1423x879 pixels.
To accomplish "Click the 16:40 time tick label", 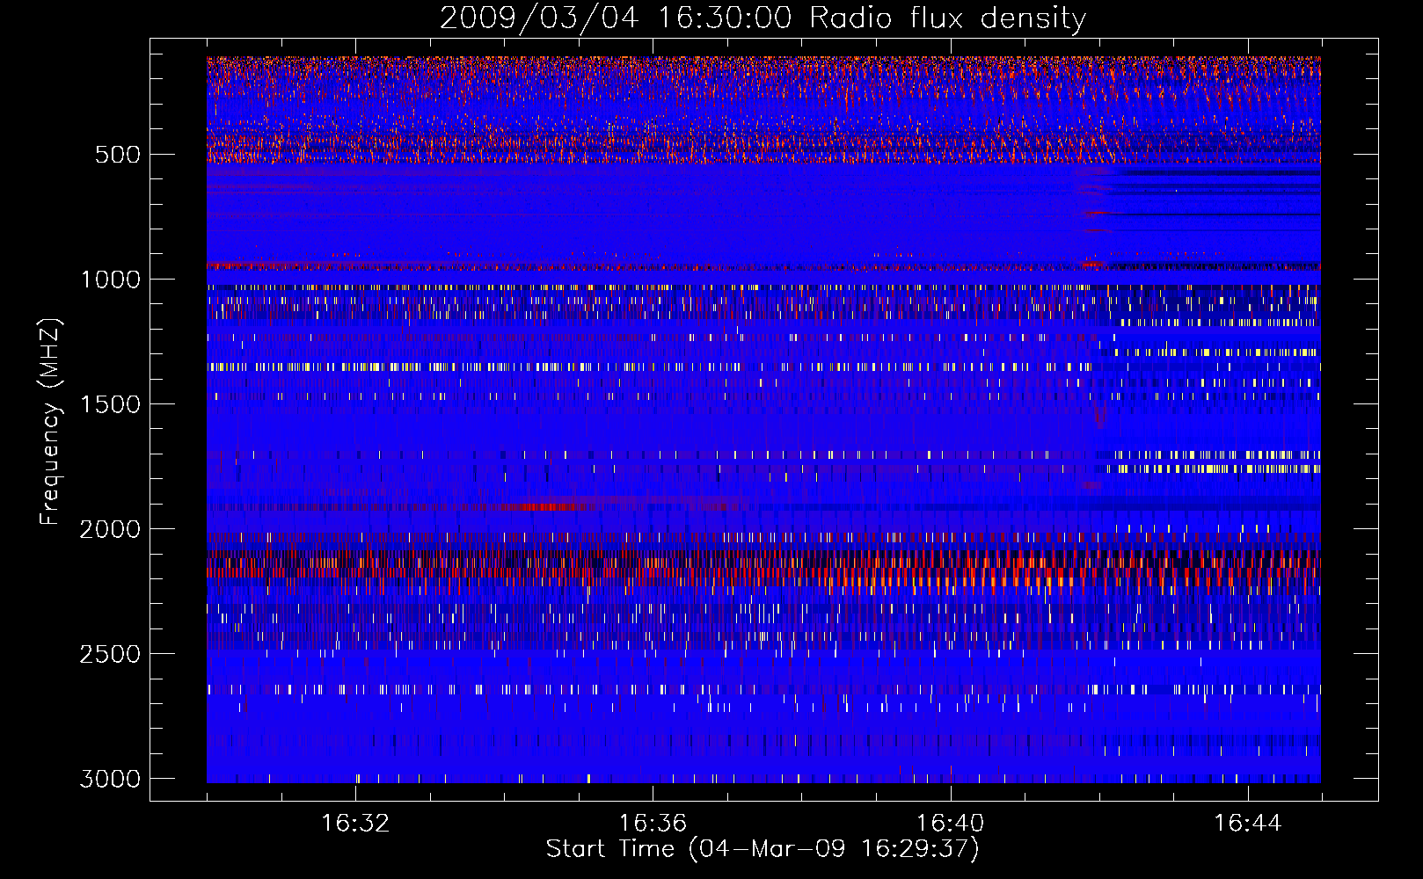I will tap(950, 824).
